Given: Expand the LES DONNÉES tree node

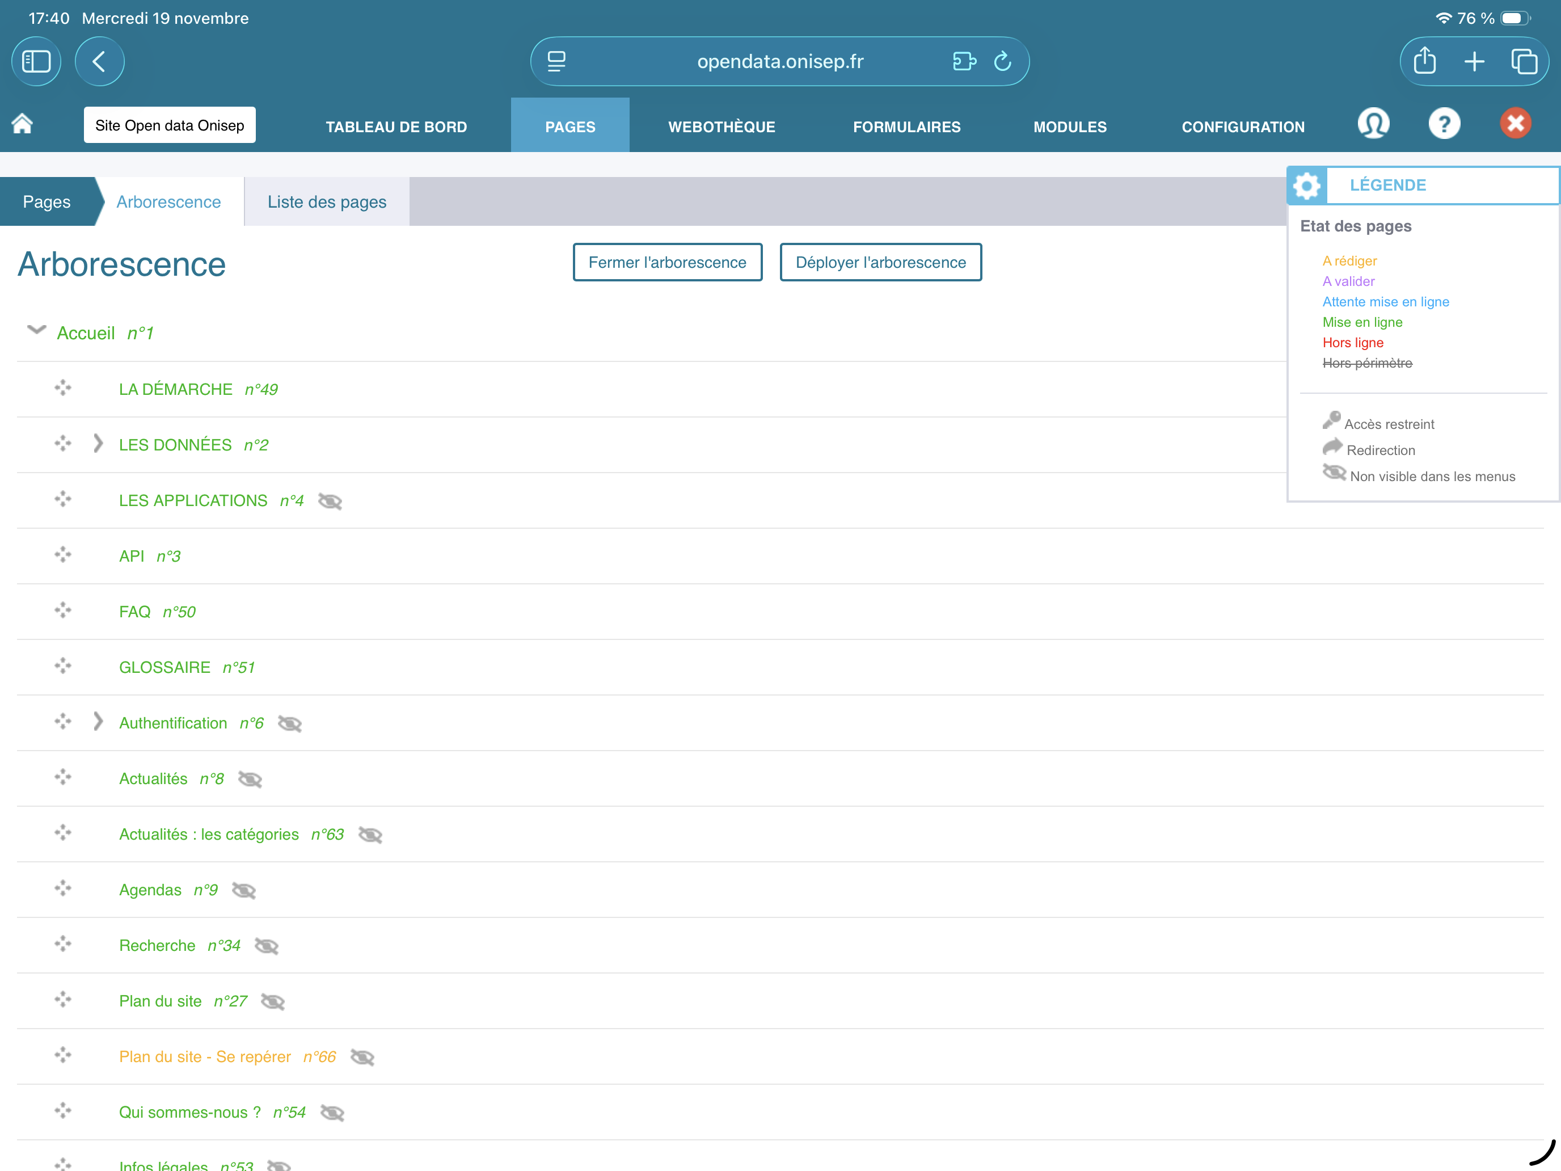Looking at the screenshot, I should click(x=98, y=444).
